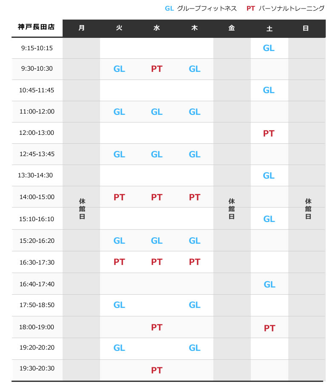The image size is (330, 387).
Task: Open Wednesday's 9:30-10:30 PT session
Action: (x=157, y=69)
